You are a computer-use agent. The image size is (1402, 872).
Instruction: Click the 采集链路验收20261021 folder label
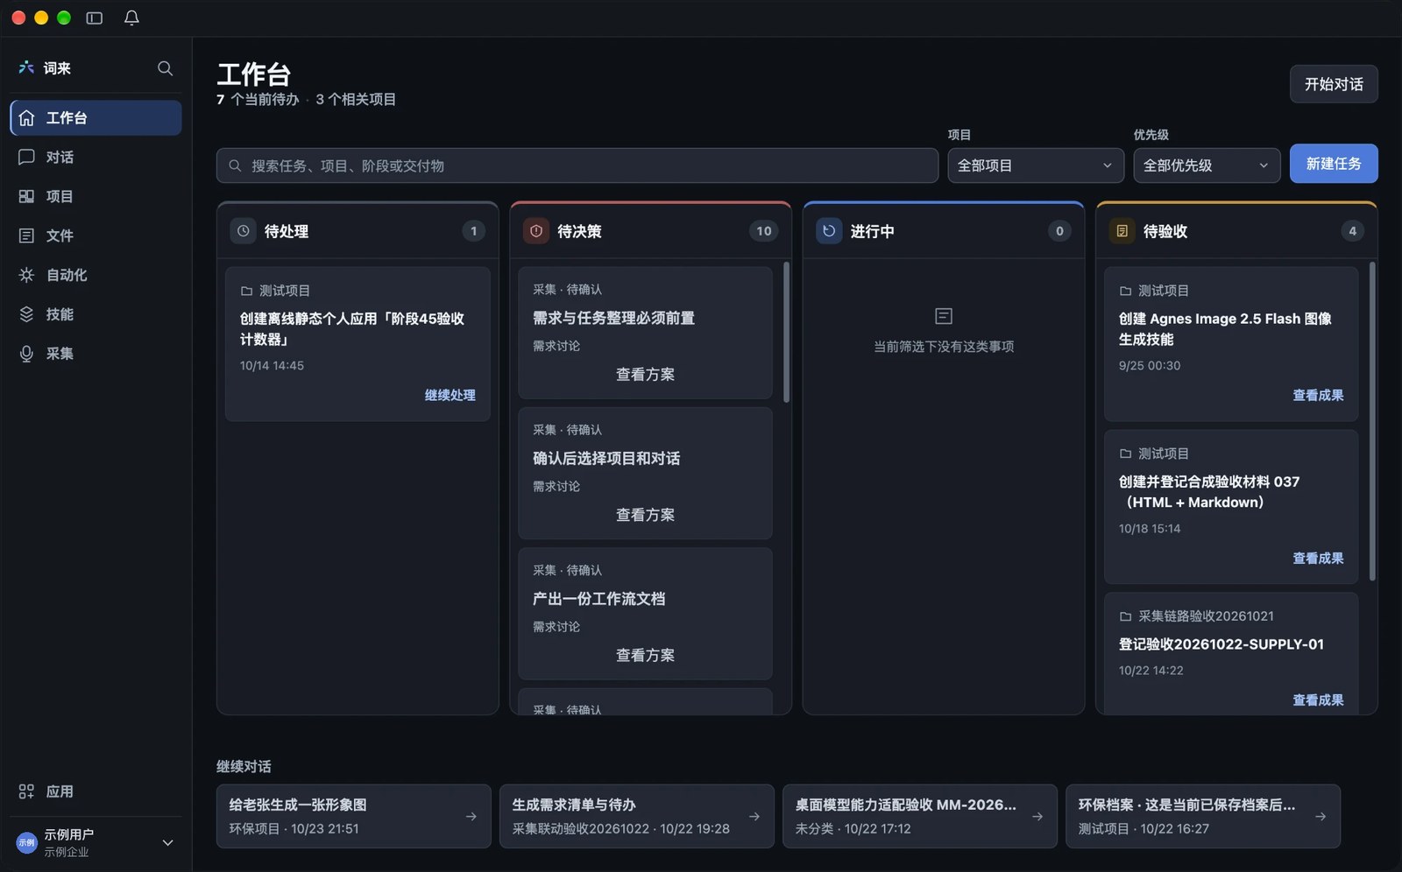tap(1206, 616)
